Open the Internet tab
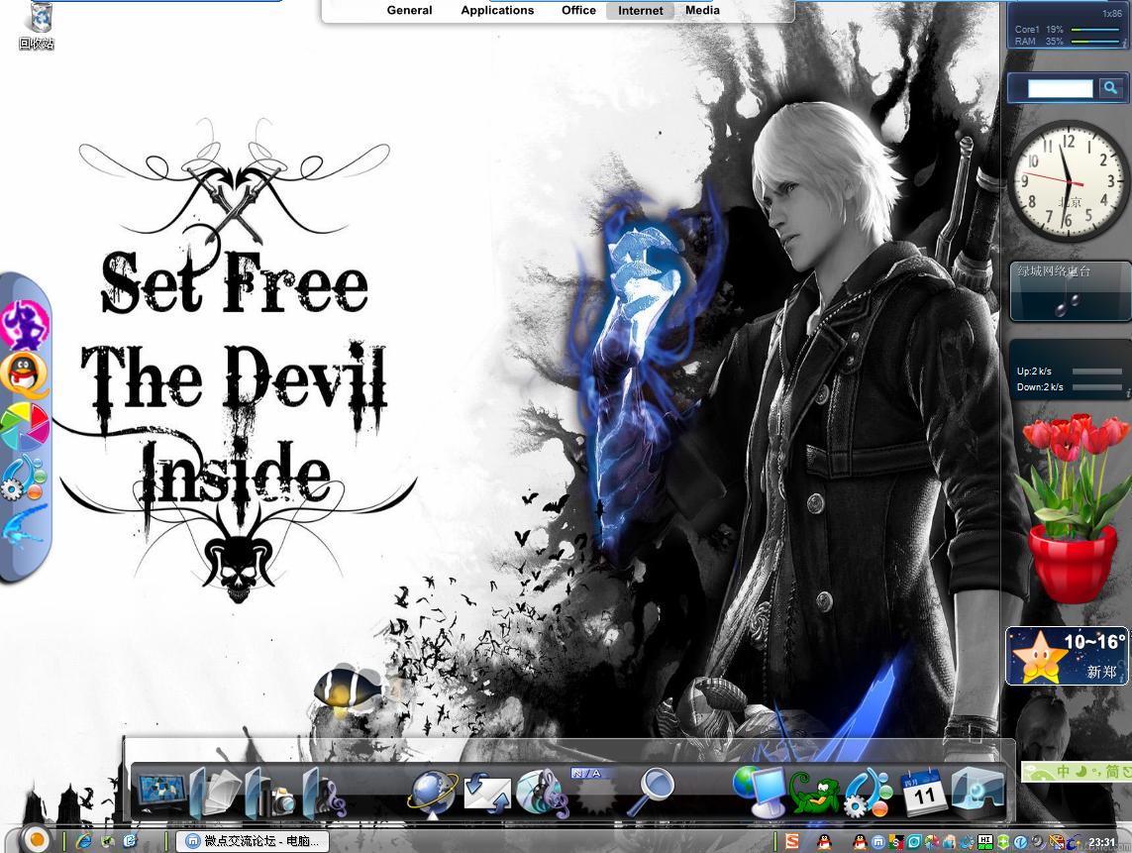The image size is (1132, 853). coord(641,10)
